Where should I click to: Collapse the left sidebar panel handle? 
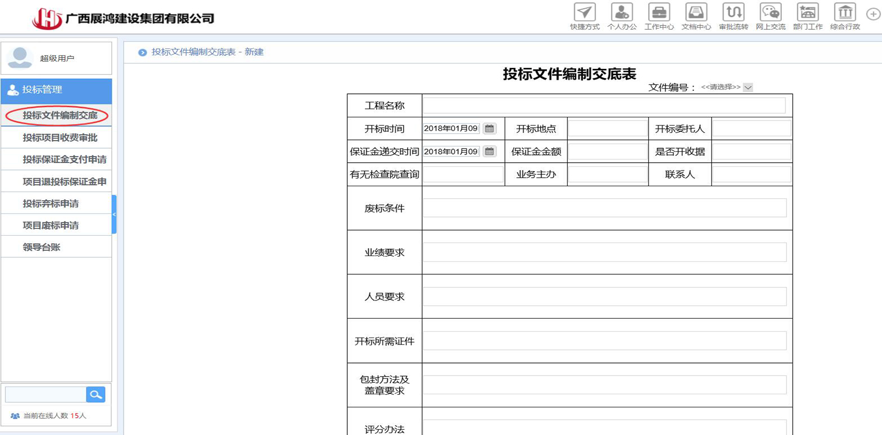point(114,214)
